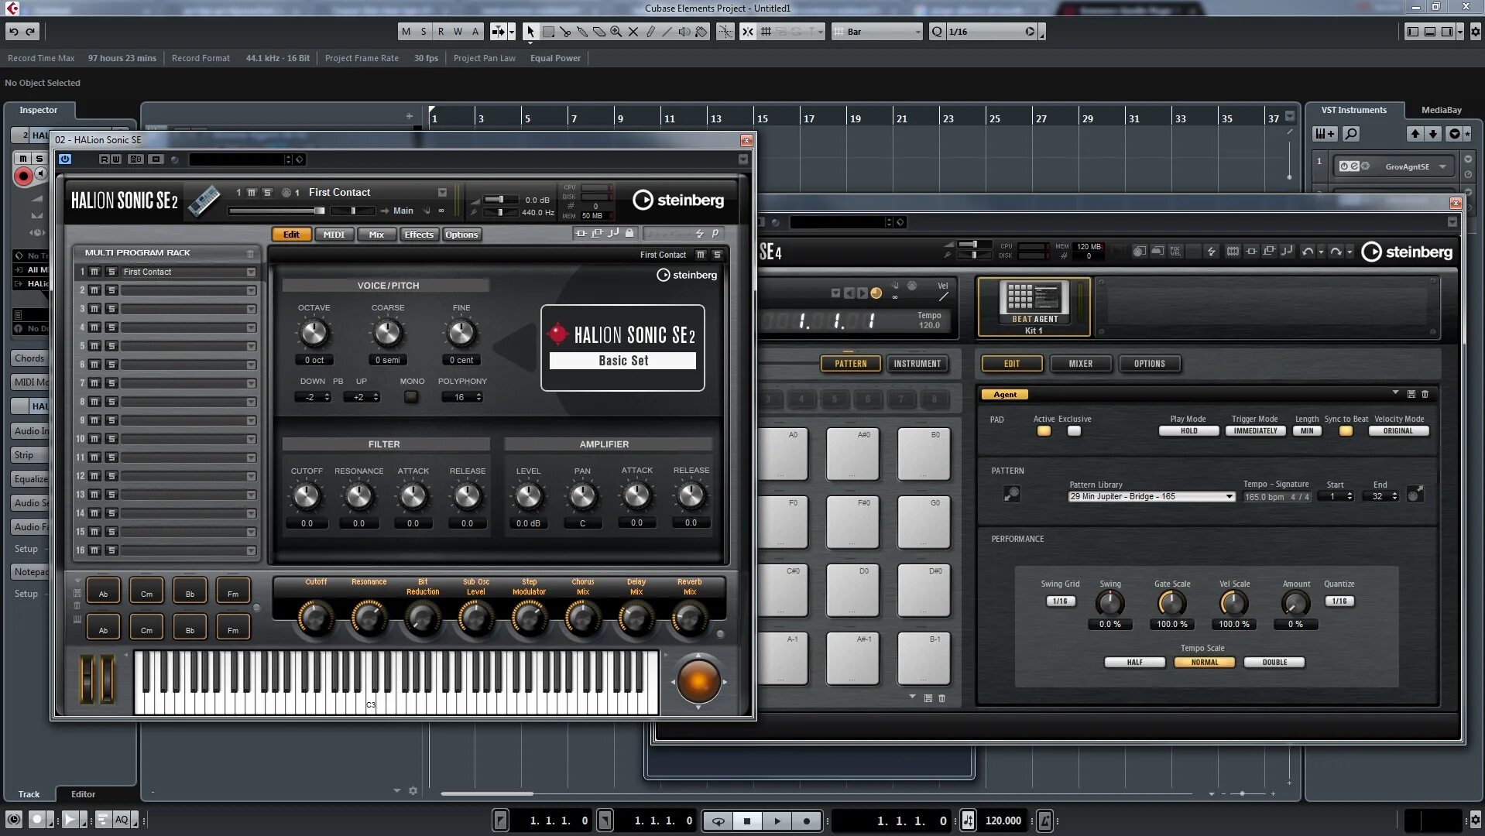Select the Line tool
Viewport: 1485px width, 836px height.
tap(667, 32)
